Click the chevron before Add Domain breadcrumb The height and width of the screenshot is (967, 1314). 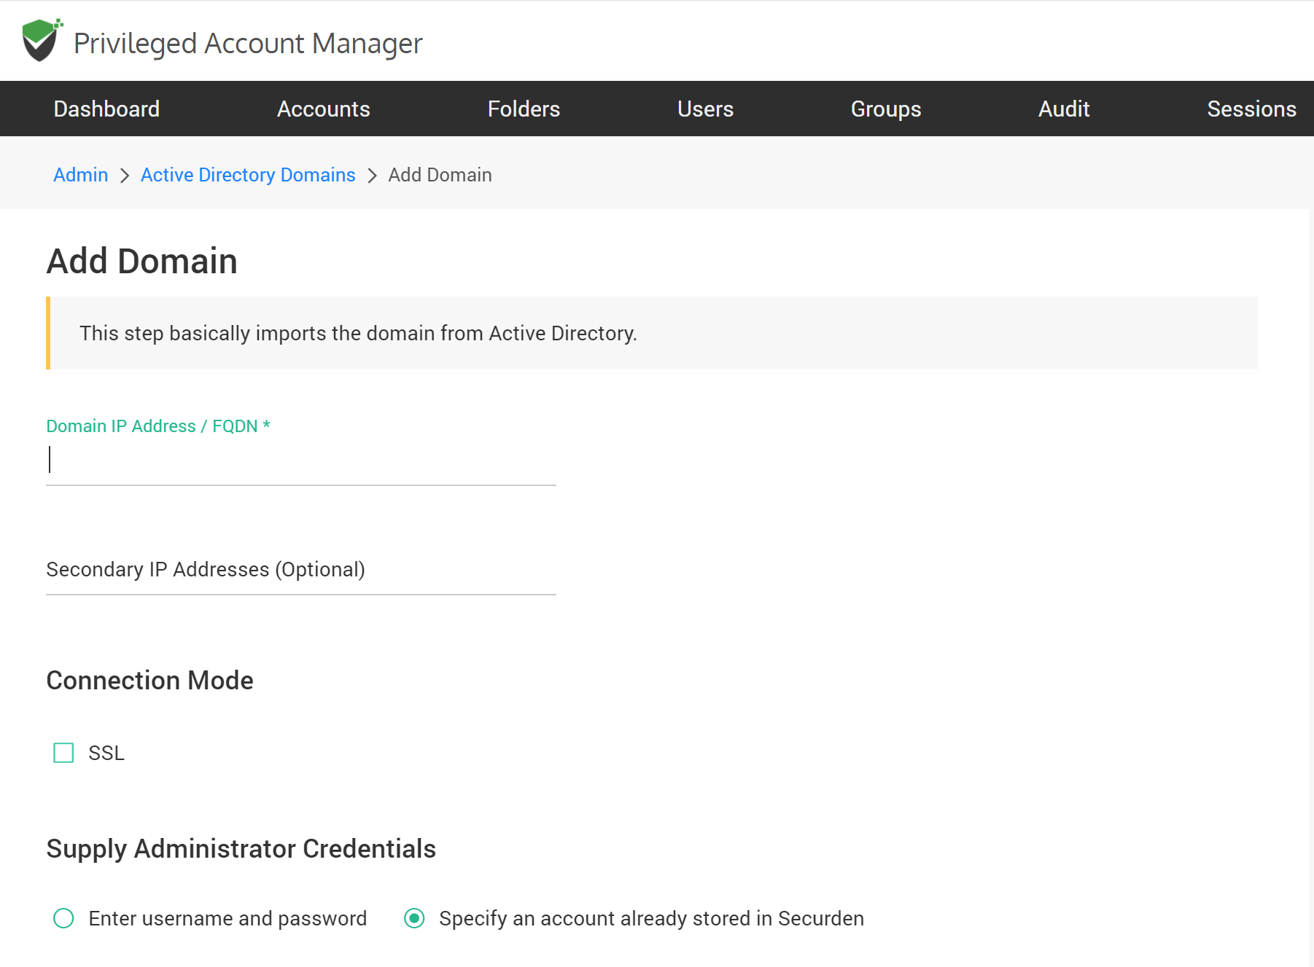372,176
